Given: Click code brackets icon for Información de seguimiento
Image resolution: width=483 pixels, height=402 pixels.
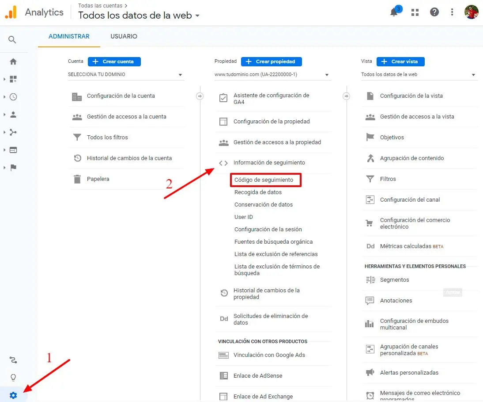Looking at the screenshot, I should pyautogui.click(x=223, y=163).
